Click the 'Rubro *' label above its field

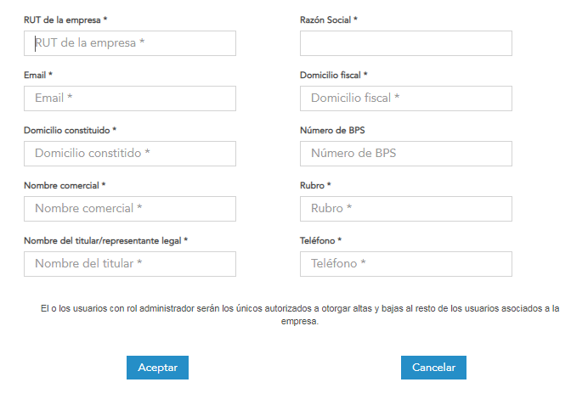click(315, 185)
